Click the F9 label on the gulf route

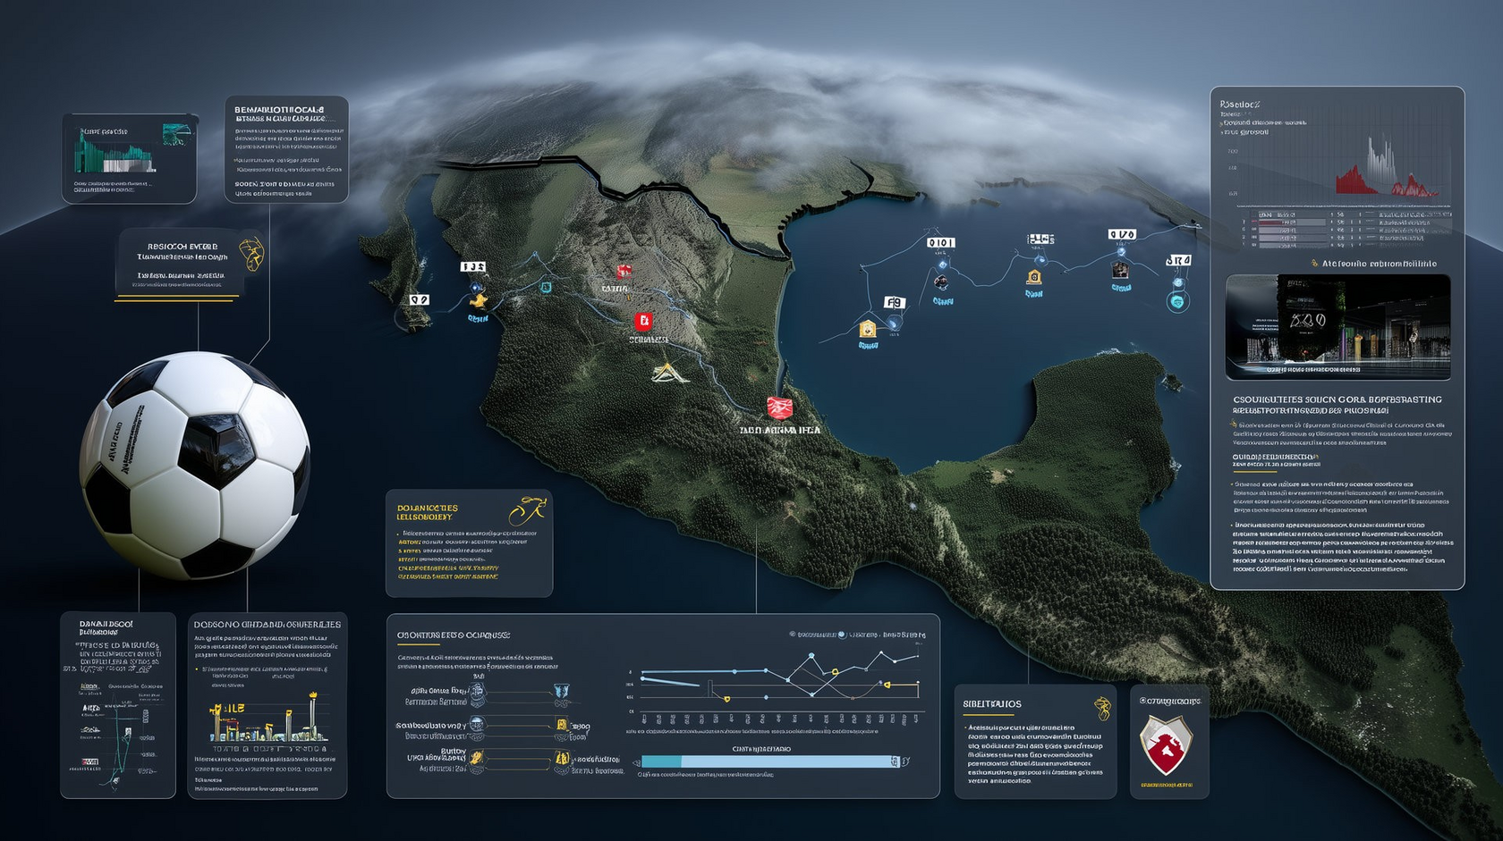[894, 302]
